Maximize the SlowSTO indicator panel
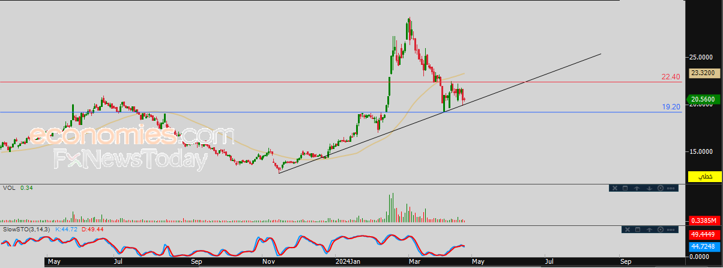723x268 pixels. [x=638, y=230]
